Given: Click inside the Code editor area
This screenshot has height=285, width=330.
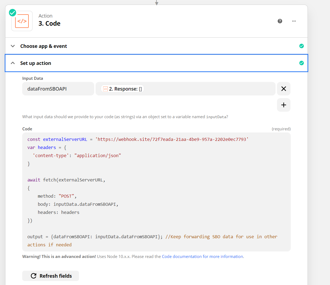Looking at the screenshot, I should click(x=156, y=192).
